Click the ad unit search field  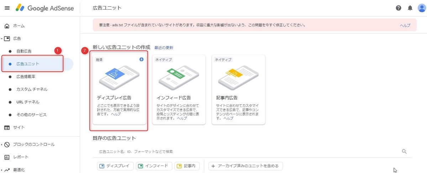coord(252,152)
